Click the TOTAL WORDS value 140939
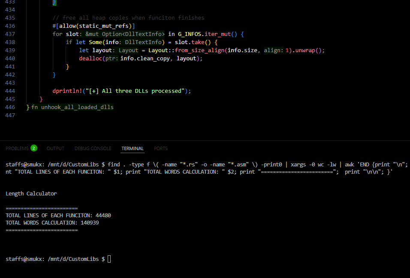This screenshot has height=278, width=410. [90, 223]
